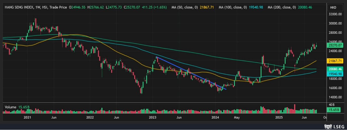Viewport: 347px width, 130px height.
Task: Click the 19540.98 value in header legend
Action: pos(256,7)
